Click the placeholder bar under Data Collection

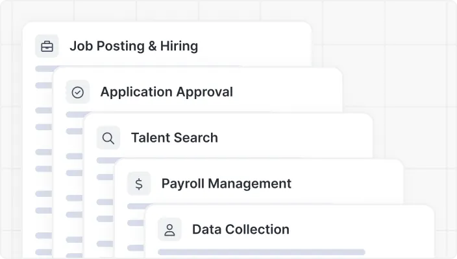[x=261, y=252]
